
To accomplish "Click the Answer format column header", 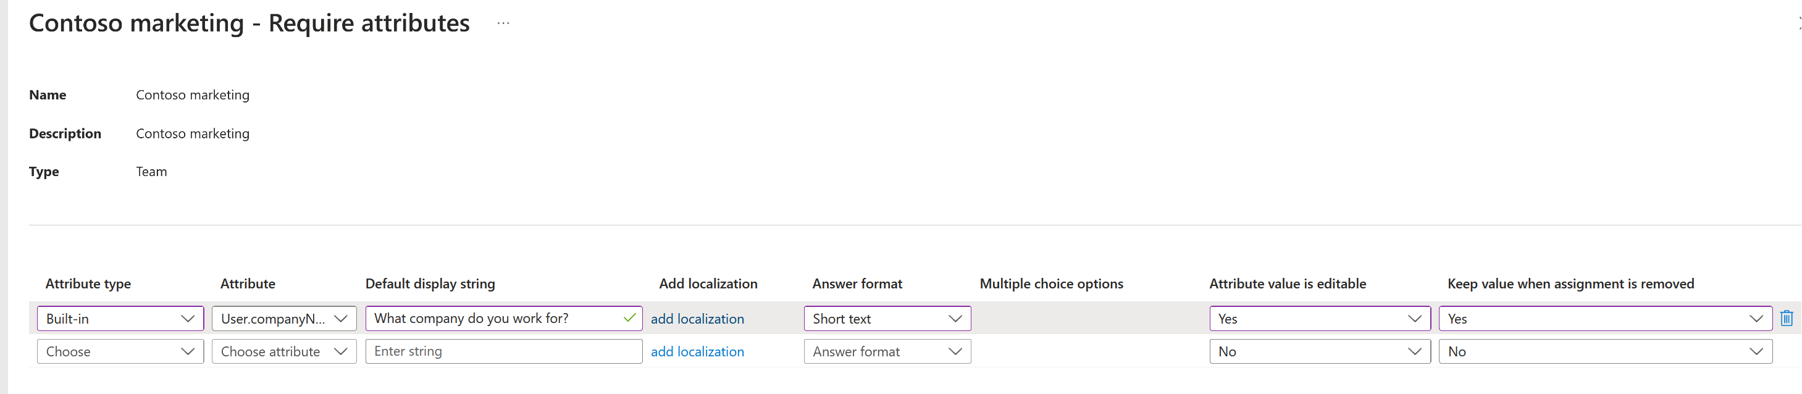I will [857, 283].
